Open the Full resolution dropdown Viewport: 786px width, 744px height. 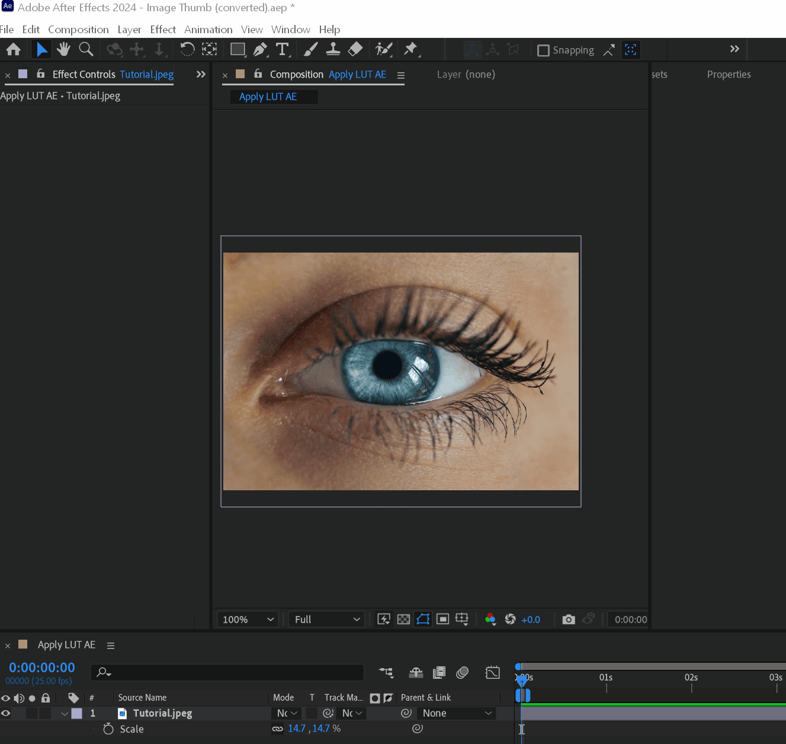coord(327,620)
